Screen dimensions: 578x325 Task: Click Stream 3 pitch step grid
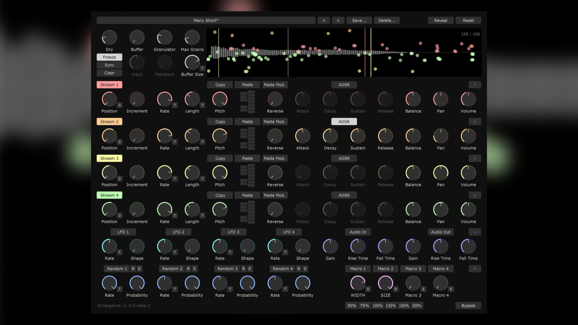tap(247, 175)
